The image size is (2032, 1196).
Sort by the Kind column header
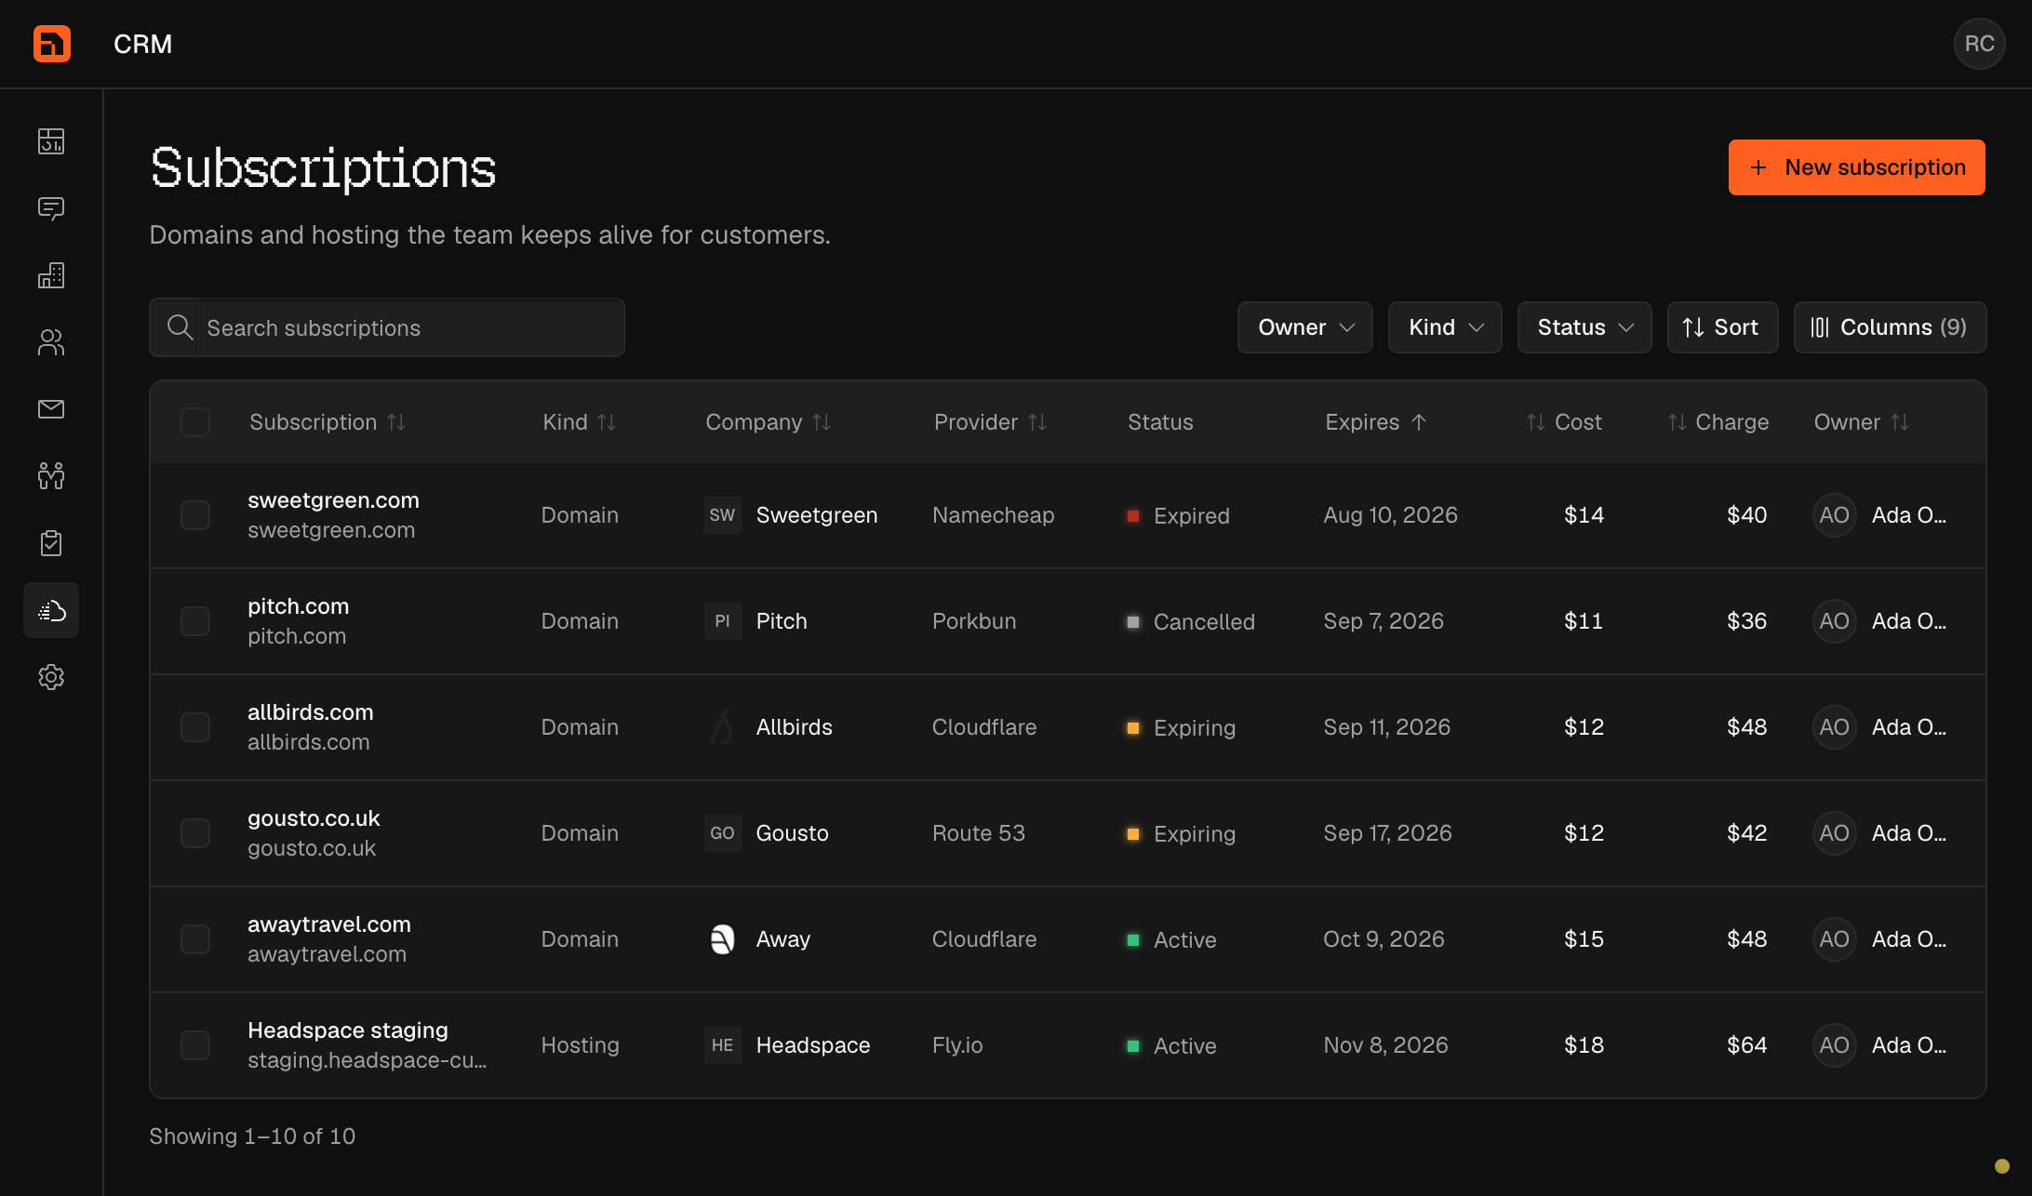coord(580,422)
